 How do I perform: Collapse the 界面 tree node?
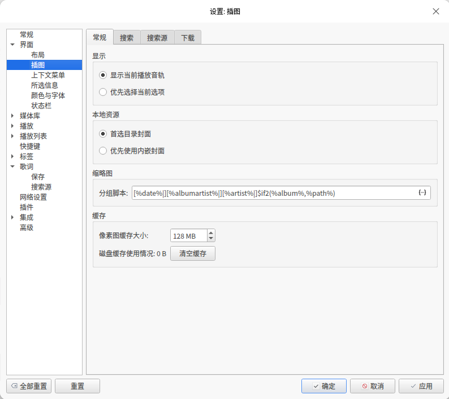pyautogui.click(x=12, y=45)
